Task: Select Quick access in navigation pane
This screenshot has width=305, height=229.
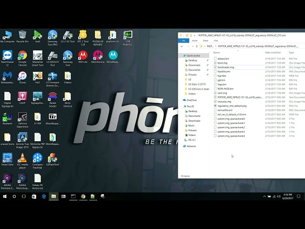Action: tap(193, 55)
